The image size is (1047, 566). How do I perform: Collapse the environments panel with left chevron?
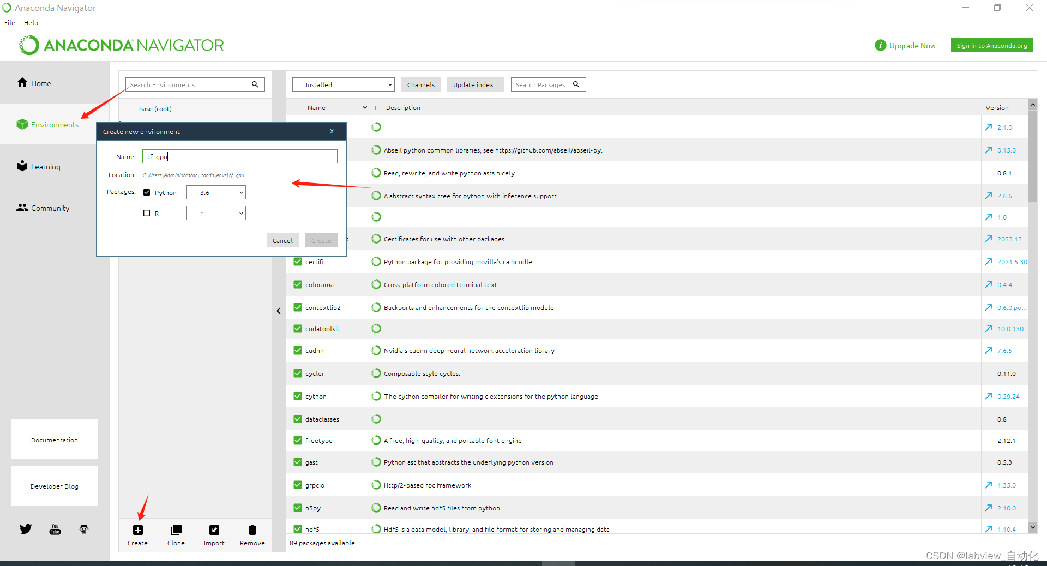tap(279, 311)
